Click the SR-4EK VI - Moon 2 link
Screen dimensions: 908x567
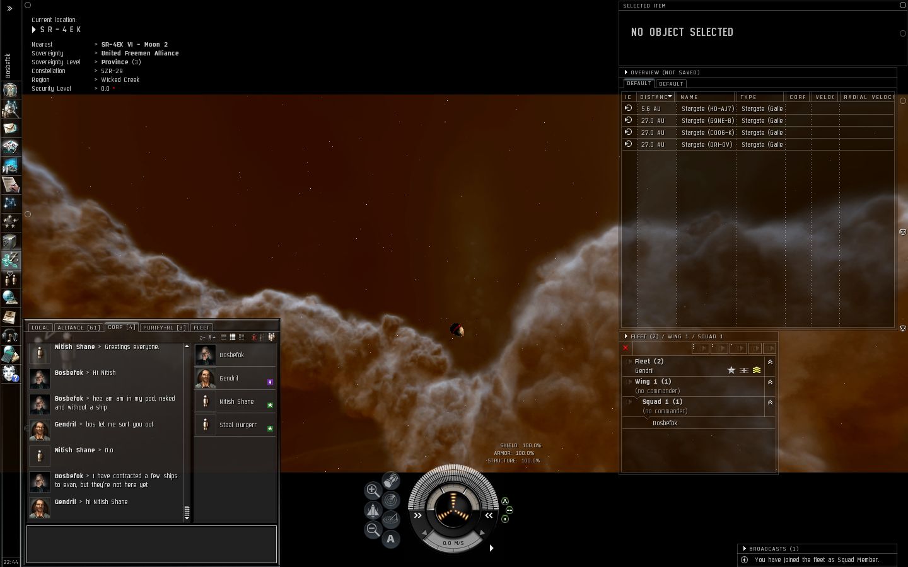point(134,45)
